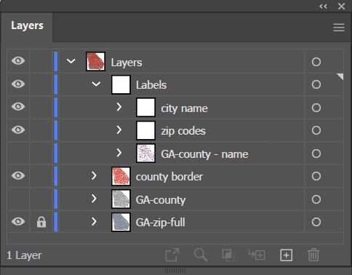Select the top-level Layers layer name

127,63
